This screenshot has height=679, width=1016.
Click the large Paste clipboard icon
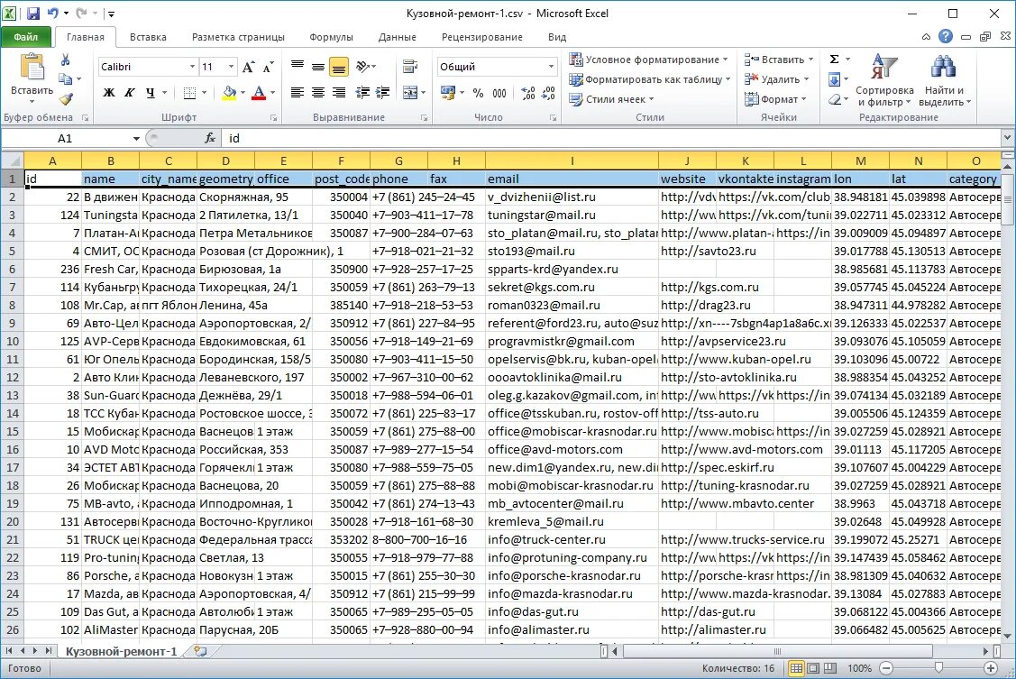[32, 67]
